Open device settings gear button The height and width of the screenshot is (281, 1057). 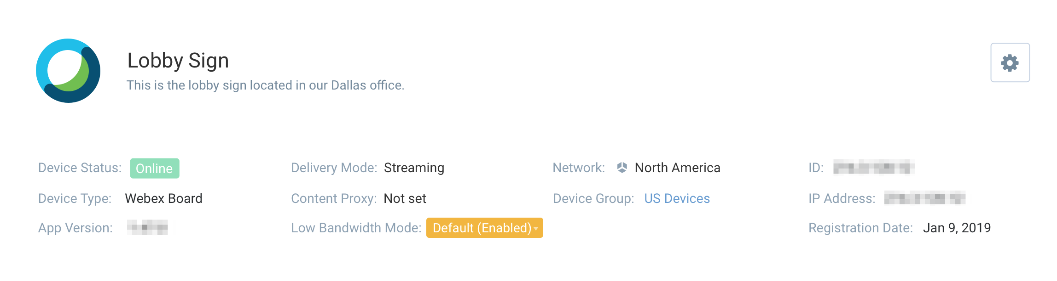click(x=1010, y=62)
